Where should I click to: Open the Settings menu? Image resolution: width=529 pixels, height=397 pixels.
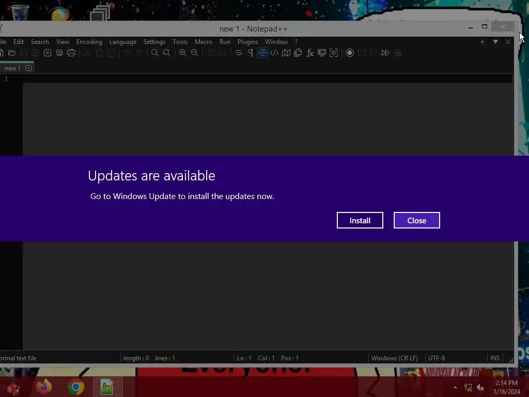coord(154,41)
